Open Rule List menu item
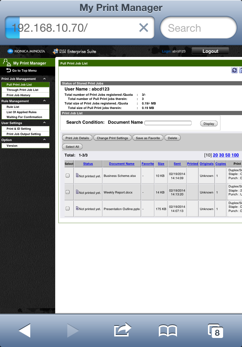This screenshot has width=242, height=347. [25, 107]
